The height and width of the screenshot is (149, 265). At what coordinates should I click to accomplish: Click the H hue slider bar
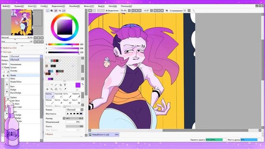[63, 44]
